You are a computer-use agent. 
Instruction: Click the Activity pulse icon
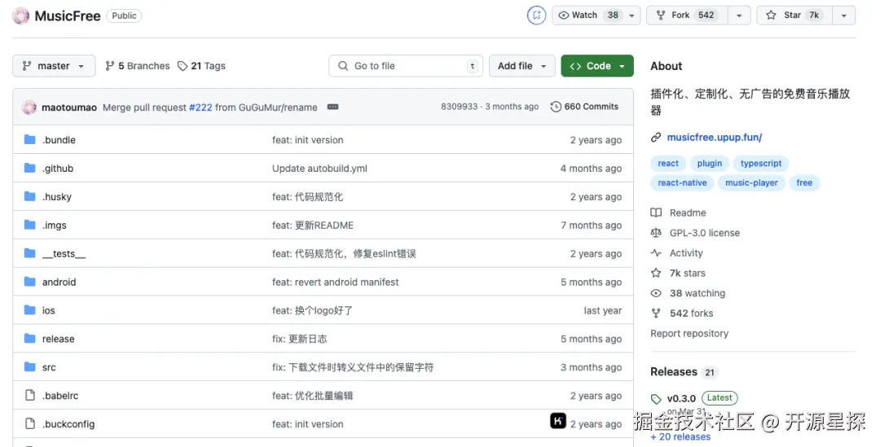tap(655, 253)
